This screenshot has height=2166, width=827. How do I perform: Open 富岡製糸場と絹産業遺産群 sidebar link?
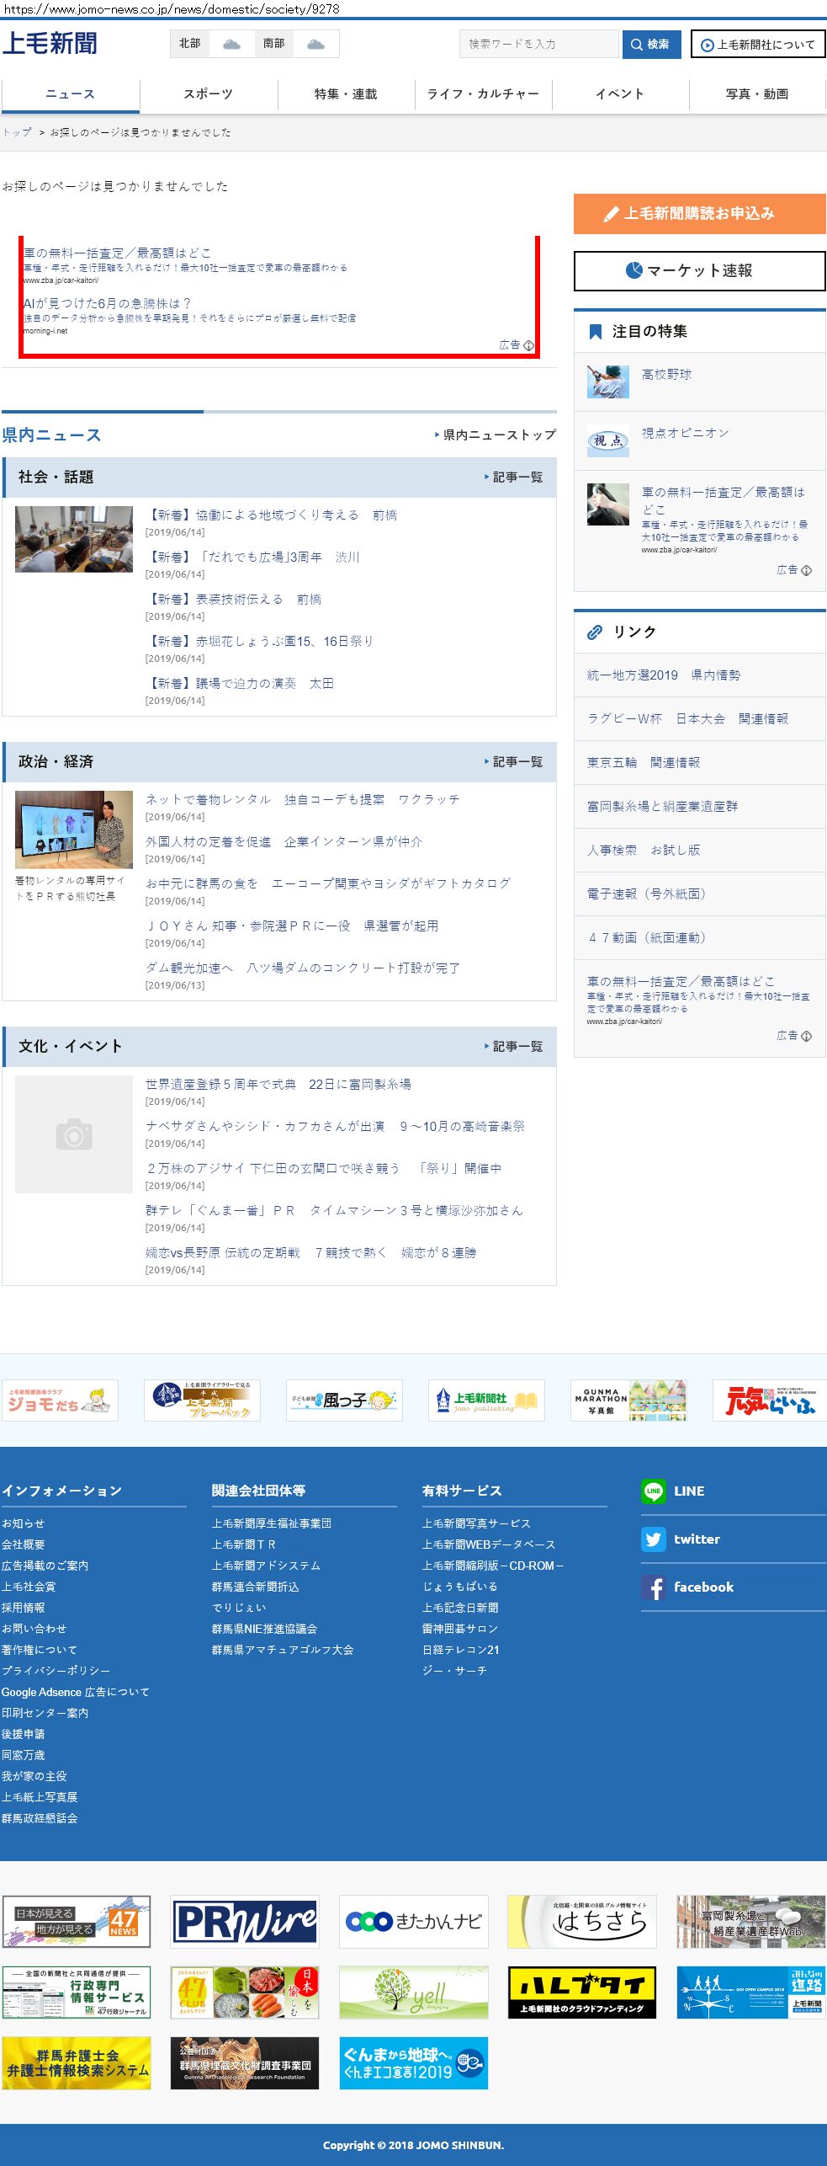(x=662, y=806)
